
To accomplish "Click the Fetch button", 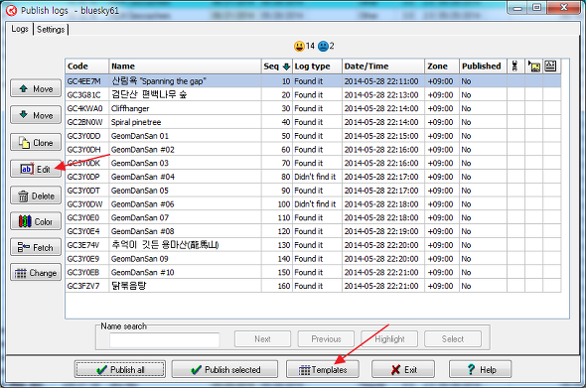I will coord(36,247).
